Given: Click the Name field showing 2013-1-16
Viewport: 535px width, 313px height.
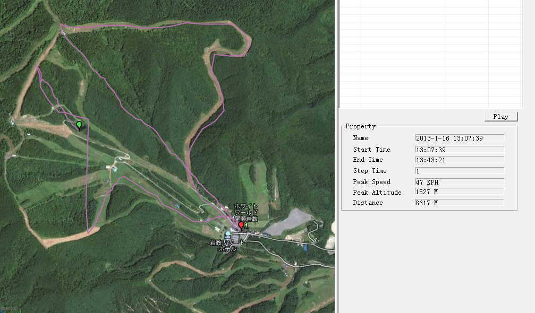Looking at the screenshot, I should pyautogui.click(x=459, y=138).
